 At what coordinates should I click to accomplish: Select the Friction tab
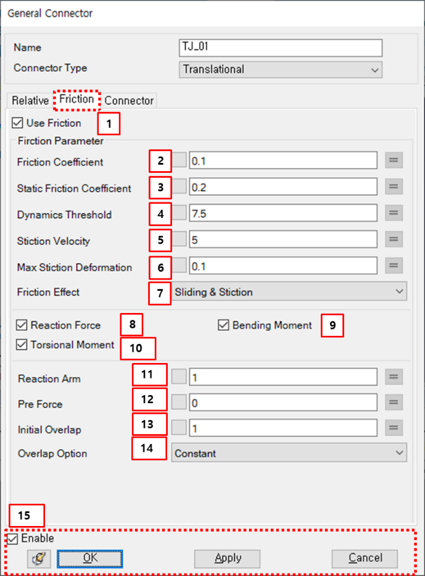point(76,99)
